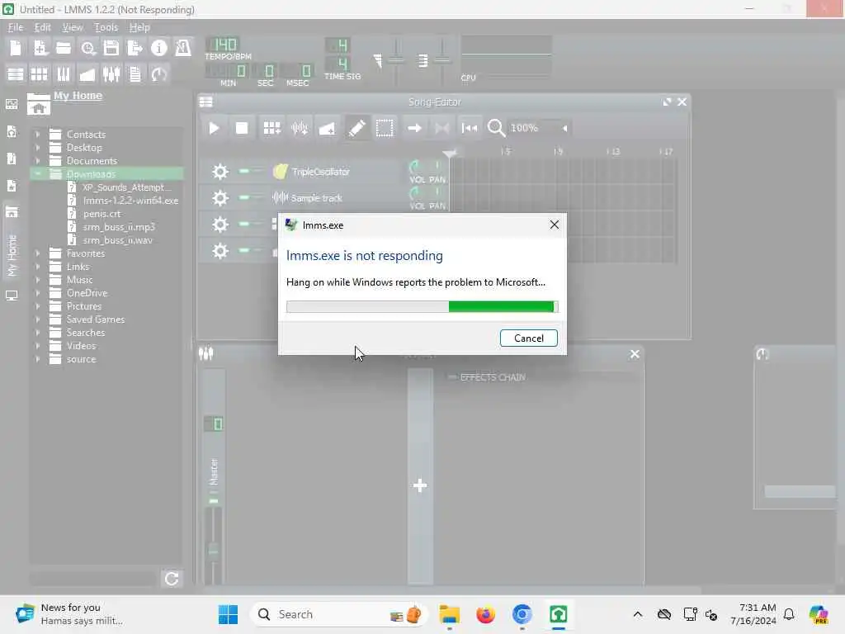Select draw mode pencil in Song-Editor
The image size is (845, 634).
point(356,128)
